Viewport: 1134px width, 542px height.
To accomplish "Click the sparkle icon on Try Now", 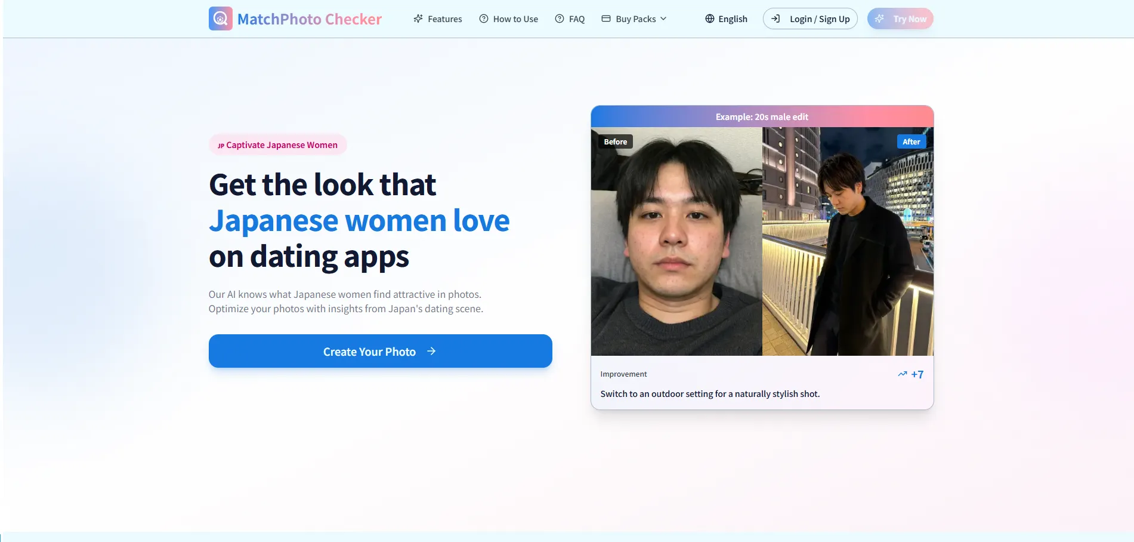I will point(879,19).
